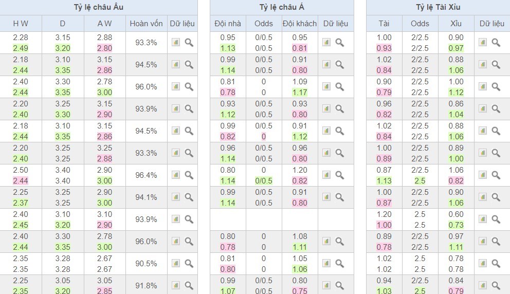
Task: Click magnifier for Tài Xỉu row 0.87 / 1.06
Action: [x=496, y=175]
